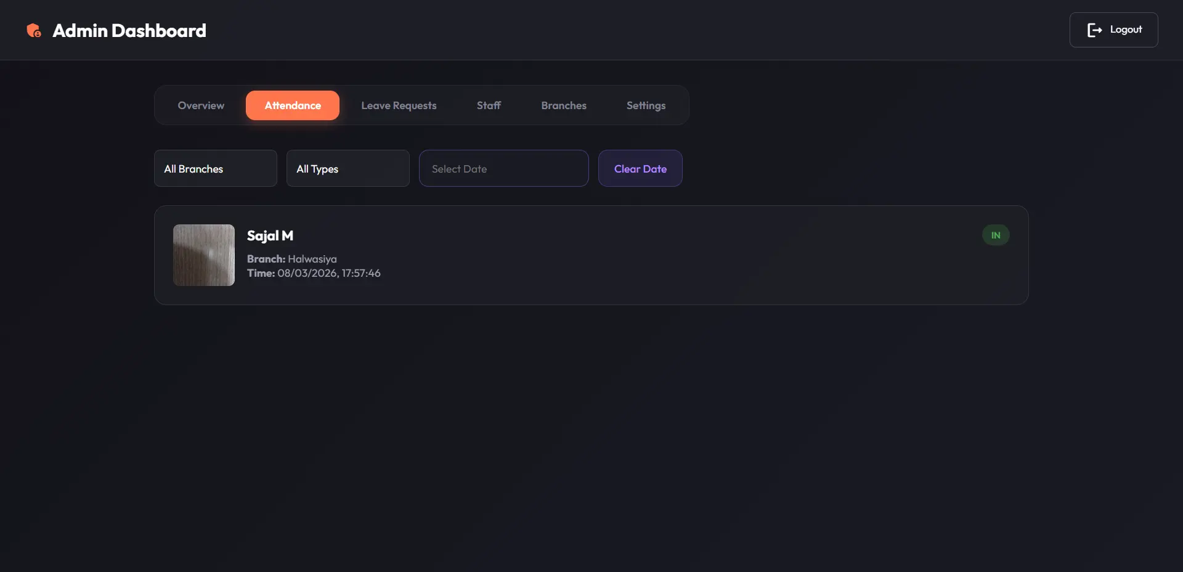Click the Branch: Halwasiya text
Viewport: 1183px width, 572px height.
(292, 259)
